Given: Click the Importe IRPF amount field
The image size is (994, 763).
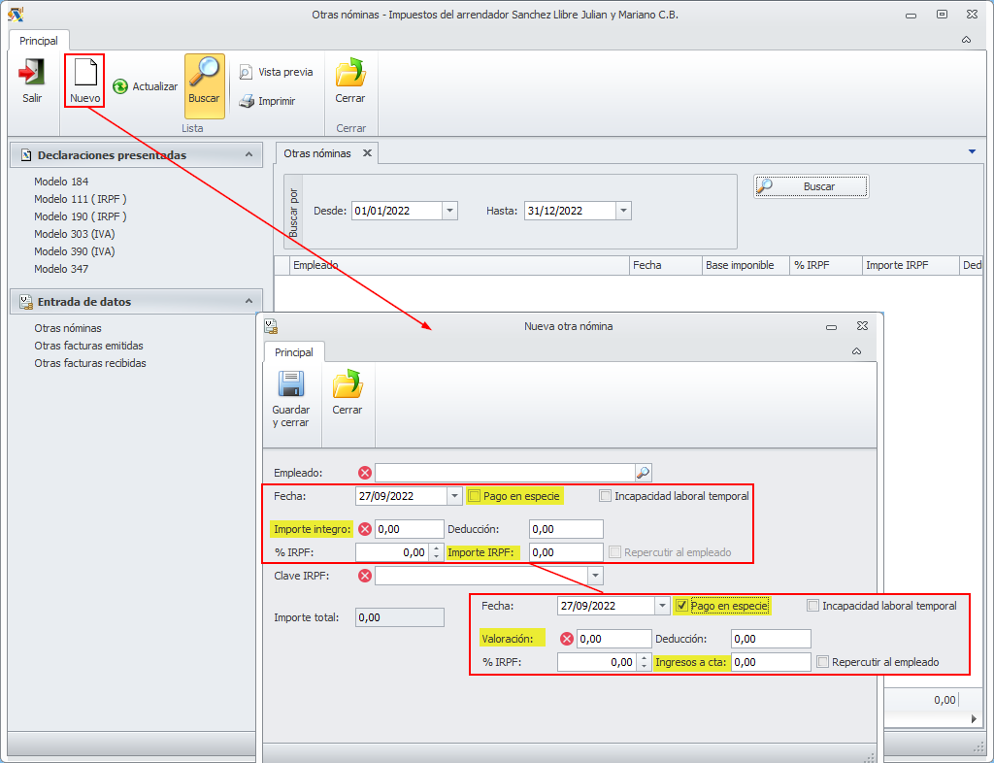Looking at the screenshot, I should 566,552.
